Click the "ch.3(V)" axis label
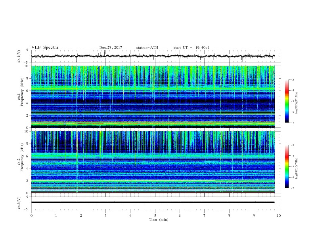The height and width of the screenshot is (242, 314). click(19, 203)
